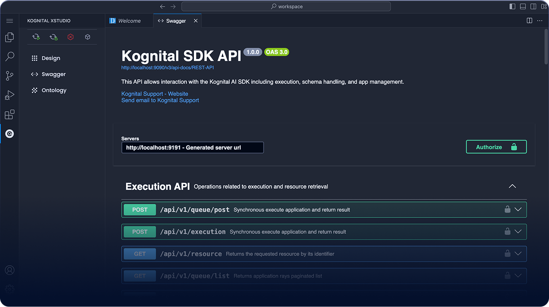Screen dimensions: 549x307
Task: Expand the GET /api/v1/queue/list endpoint
Action: (x=518, y=275)
